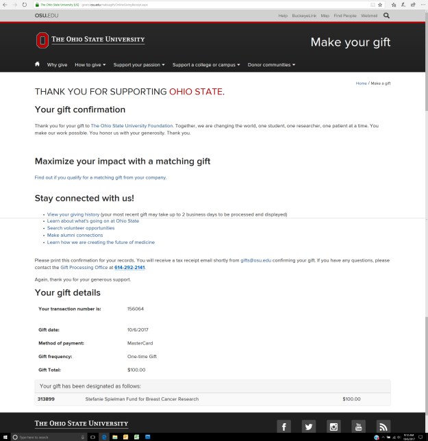
Task: Follow the matching gift qualification link
Action: (x=101, y=177)
